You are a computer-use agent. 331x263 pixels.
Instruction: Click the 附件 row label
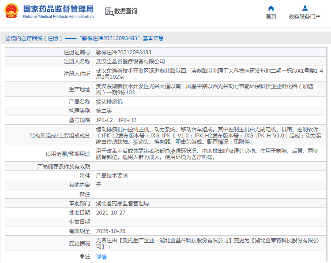pyautogui.click(x=85, y=176)
